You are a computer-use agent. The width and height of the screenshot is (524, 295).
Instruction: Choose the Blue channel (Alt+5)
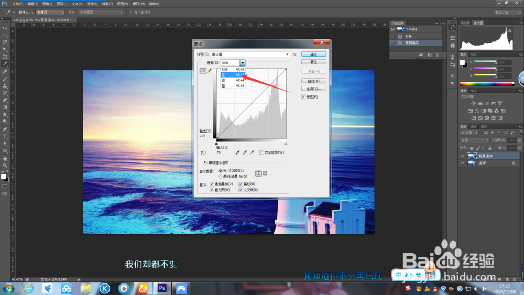pyautogui.click(x=233, y=86)
